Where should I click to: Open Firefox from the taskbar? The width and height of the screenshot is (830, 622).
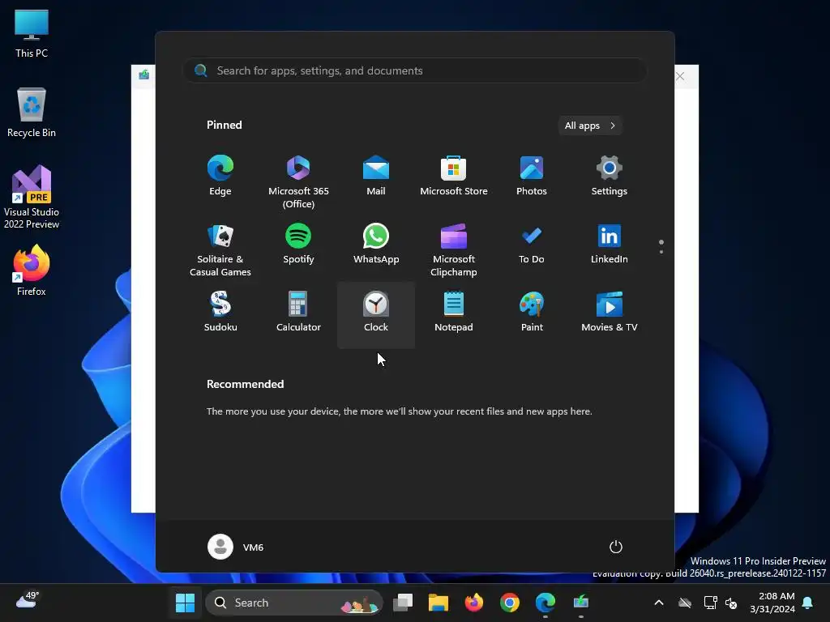tap(473, 603)
